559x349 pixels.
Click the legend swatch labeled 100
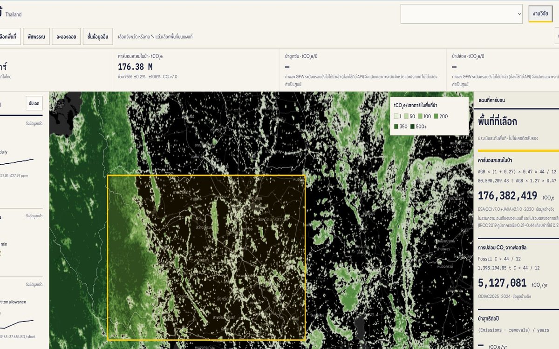(x=420, y=116)
